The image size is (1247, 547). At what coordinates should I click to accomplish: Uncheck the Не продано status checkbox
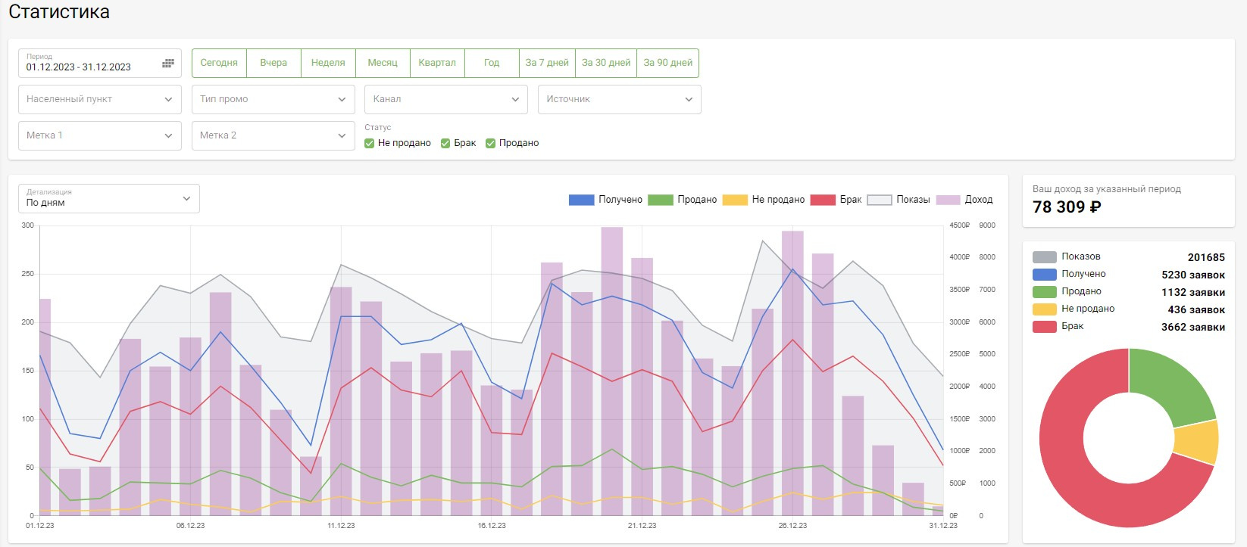(x=370, y=144)
